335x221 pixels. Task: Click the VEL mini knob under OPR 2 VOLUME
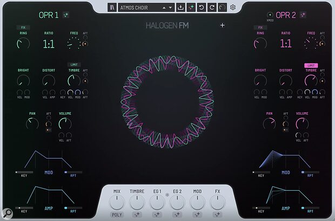pyautogui.click(x=298, y=135)
